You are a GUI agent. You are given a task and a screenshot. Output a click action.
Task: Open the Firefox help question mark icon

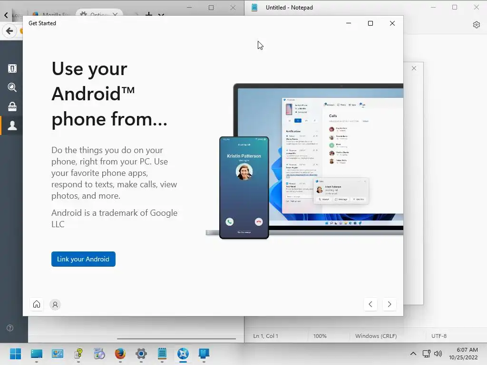(x=10, y=328)
